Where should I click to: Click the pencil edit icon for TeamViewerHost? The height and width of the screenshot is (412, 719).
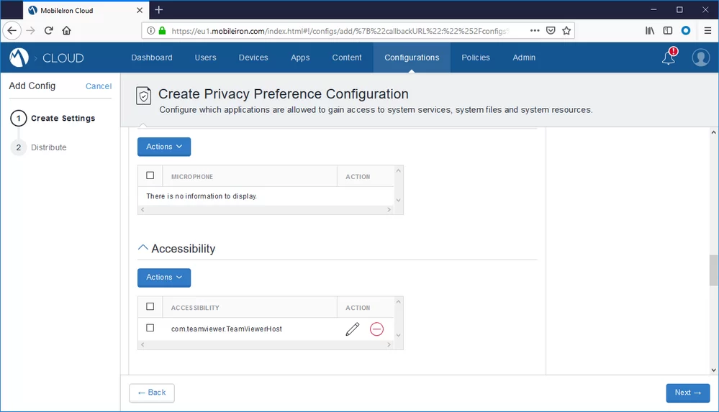[352, 329]
